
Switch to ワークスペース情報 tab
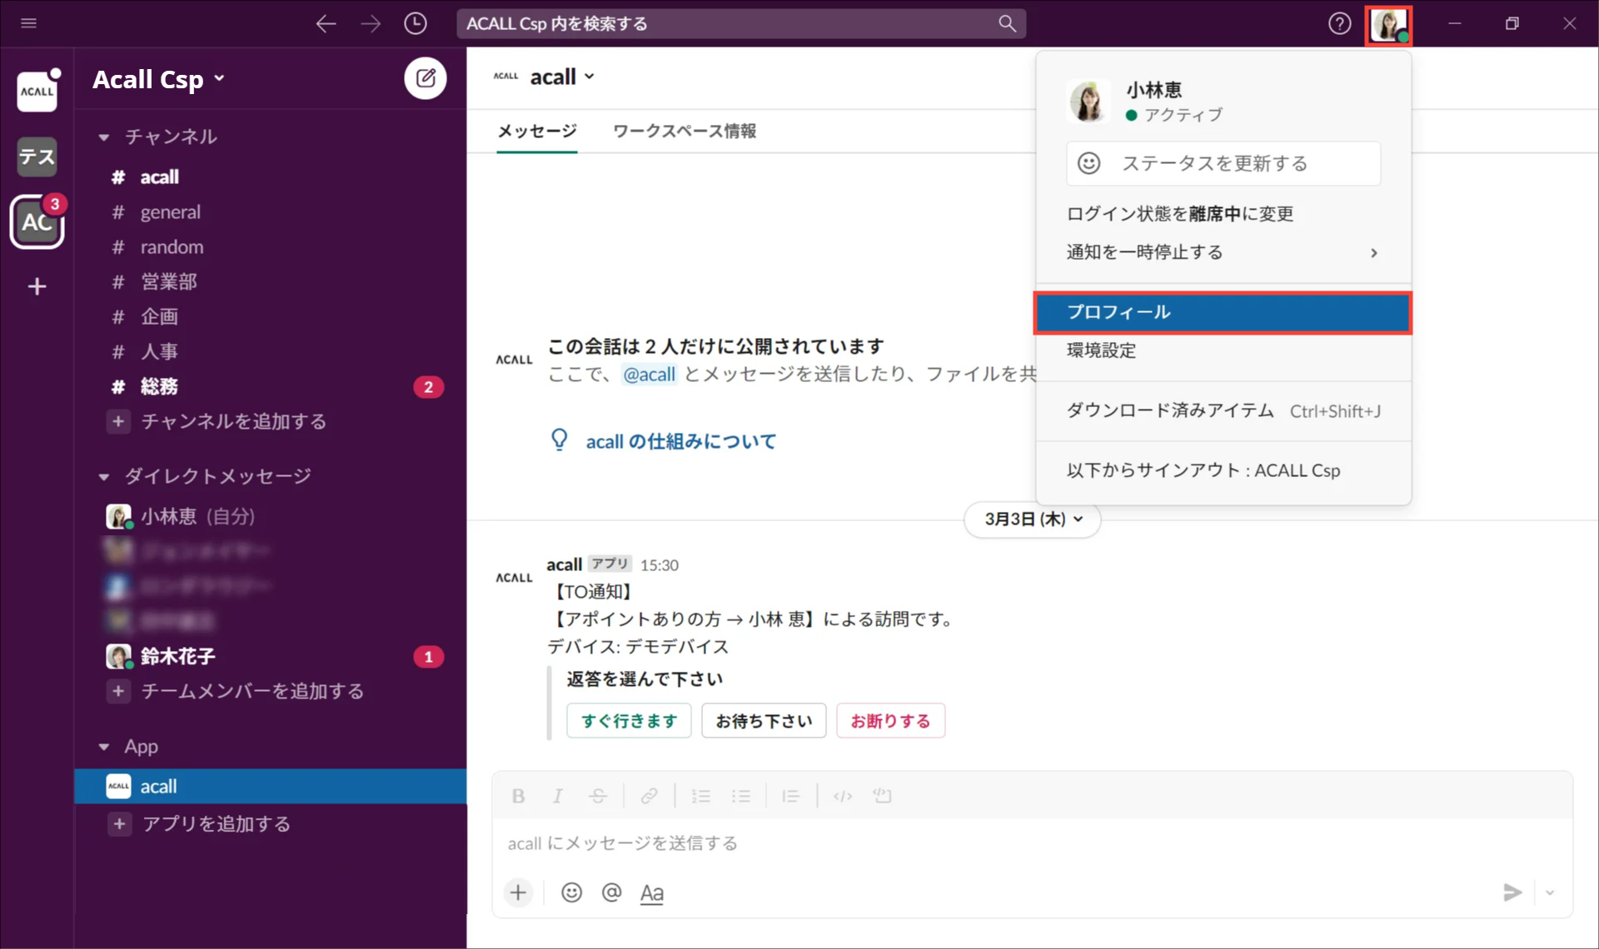click(685, 132)
